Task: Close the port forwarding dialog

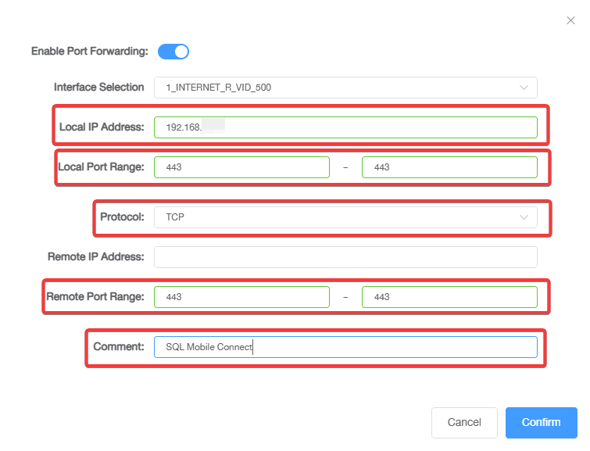Action: (570, 20)
